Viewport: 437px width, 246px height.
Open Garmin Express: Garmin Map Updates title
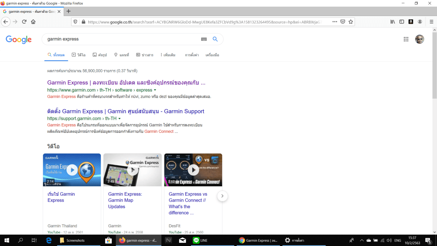point(125,200)
